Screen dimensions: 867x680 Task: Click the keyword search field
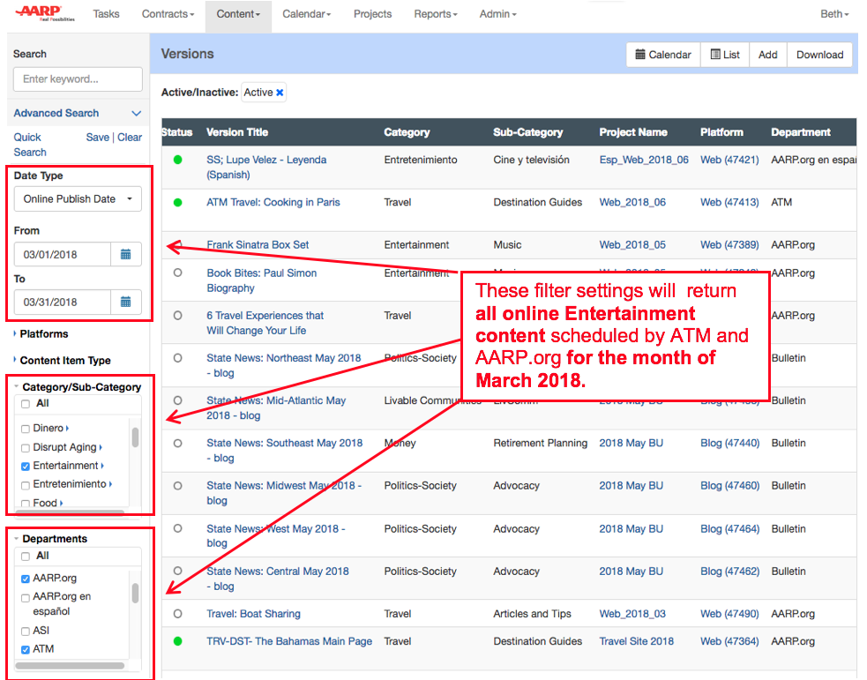point(78,79)
